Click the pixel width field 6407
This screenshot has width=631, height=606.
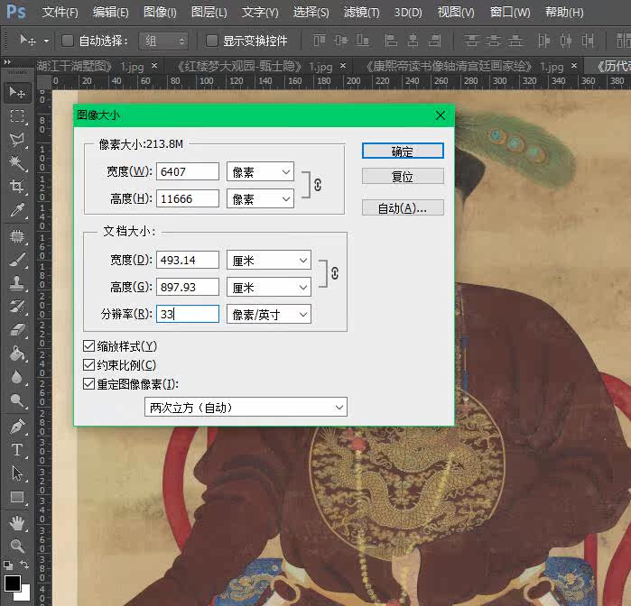(188, 171)
